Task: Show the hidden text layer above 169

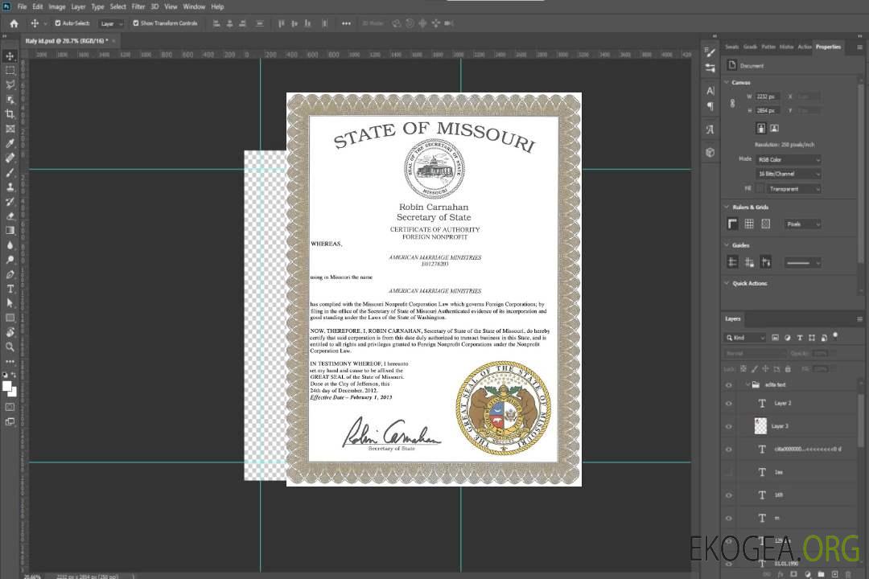Action: tap(729, 472)
